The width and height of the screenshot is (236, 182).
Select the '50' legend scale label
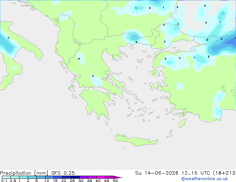click(115, 181)
